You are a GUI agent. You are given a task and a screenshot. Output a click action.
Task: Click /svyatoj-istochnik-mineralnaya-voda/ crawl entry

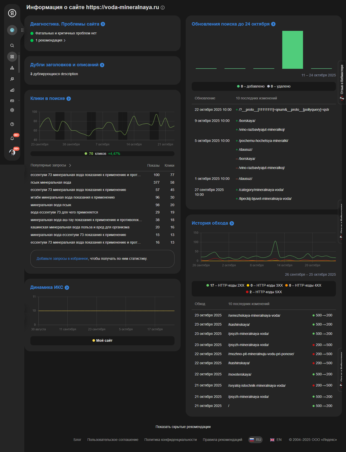click(257, 385)
